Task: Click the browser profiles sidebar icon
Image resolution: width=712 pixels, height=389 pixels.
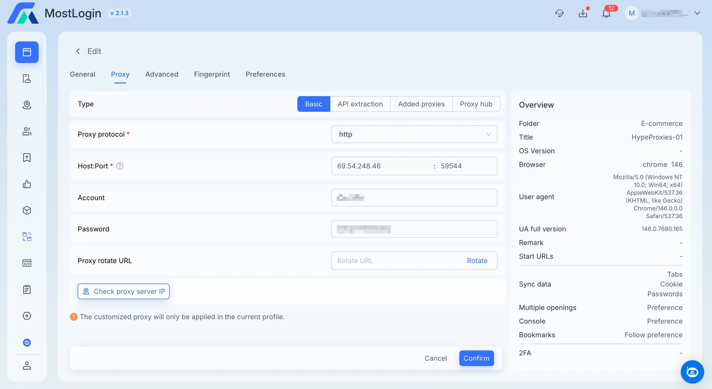Action: pyautogui.click(x=27, y=52)
